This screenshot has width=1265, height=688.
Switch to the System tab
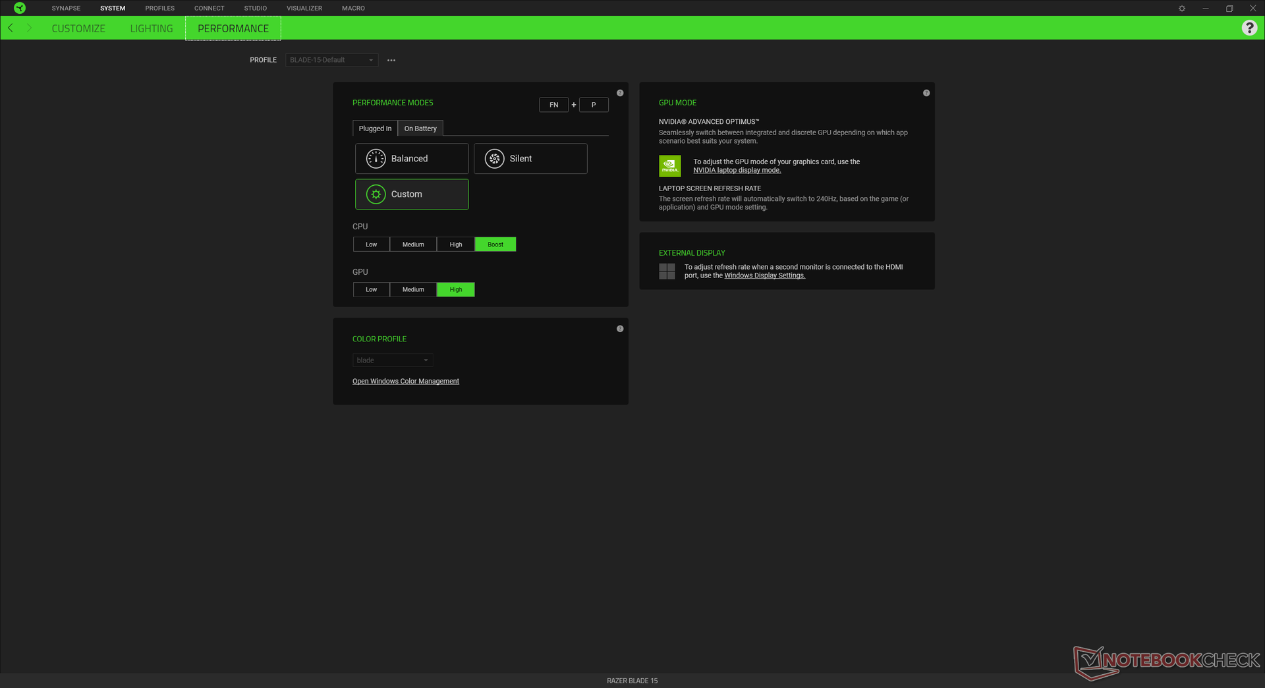tap(113, 9)
